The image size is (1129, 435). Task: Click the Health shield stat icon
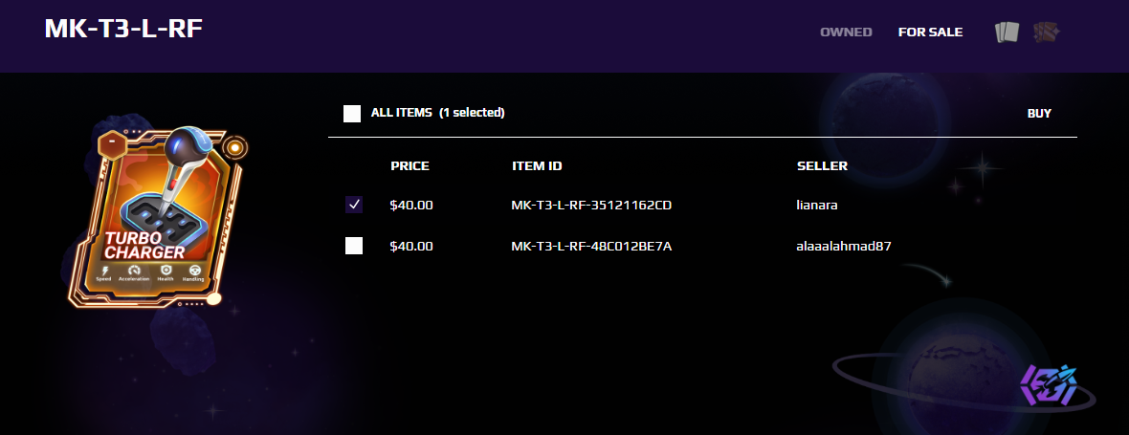pyautogui.click(x=166, y=269)
